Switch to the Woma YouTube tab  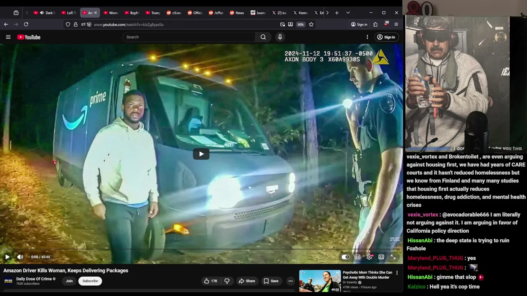coord(111,13)
